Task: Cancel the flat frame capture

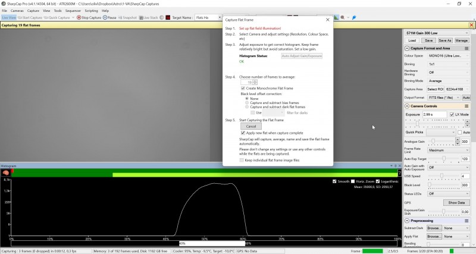Action: [x=251, y=126]
